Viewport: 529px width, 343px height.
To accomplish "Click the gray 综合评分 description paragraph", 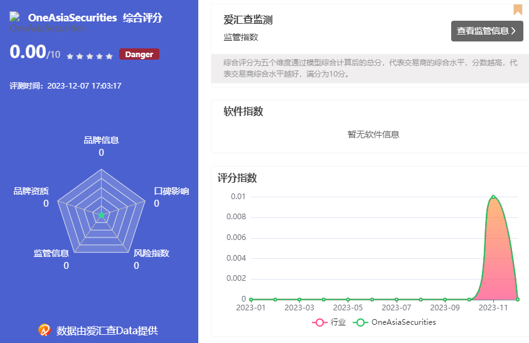I will tap(370, 68).
